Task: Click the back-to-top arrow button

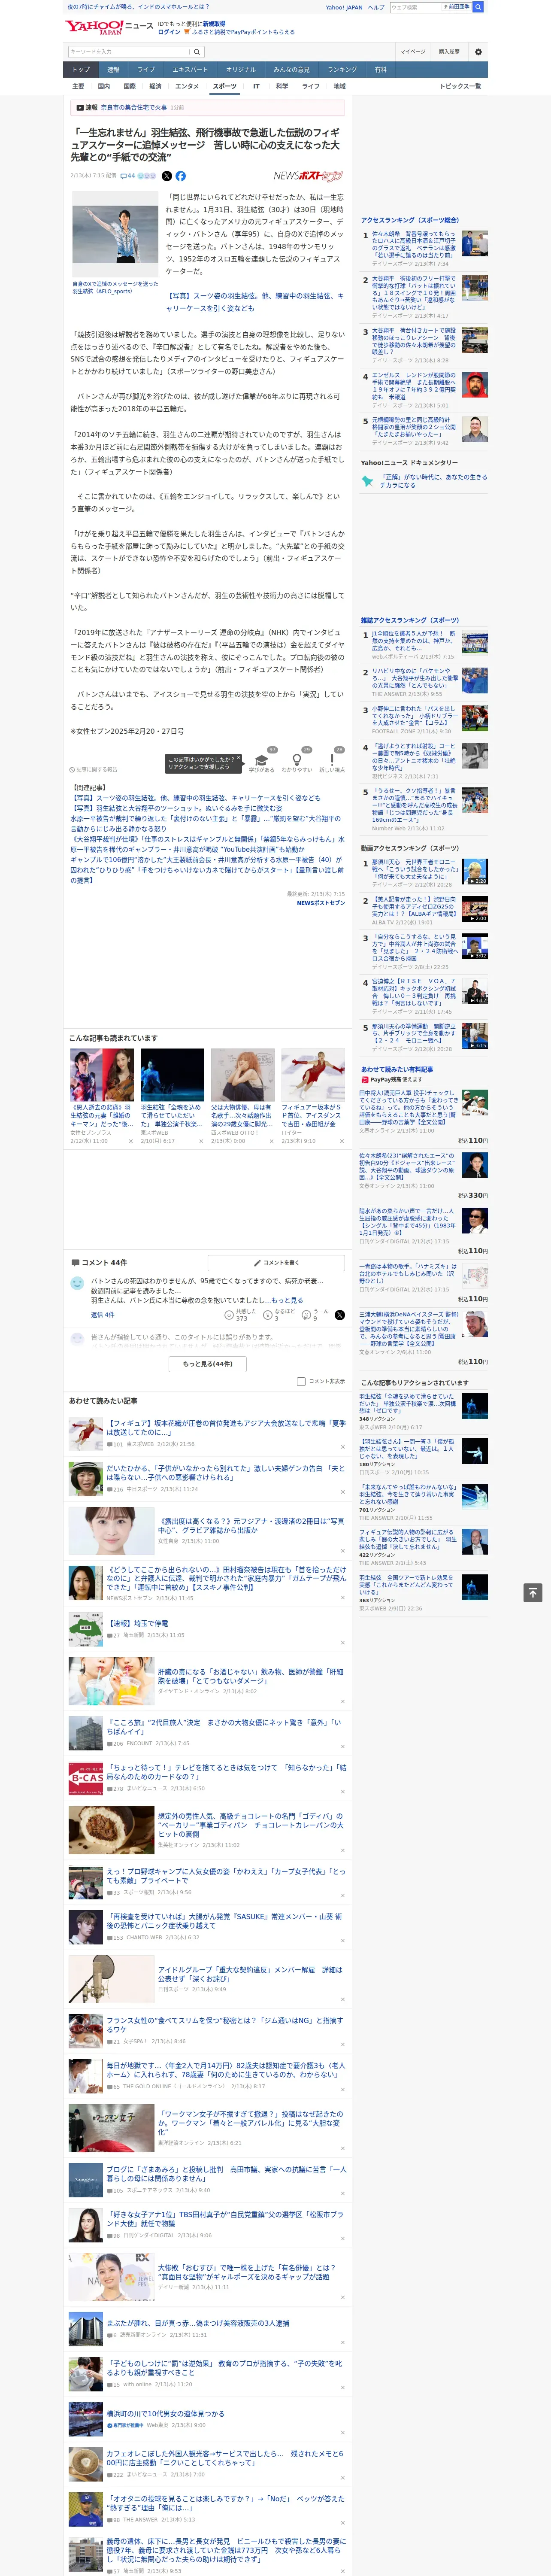Action: (533, 1592)
